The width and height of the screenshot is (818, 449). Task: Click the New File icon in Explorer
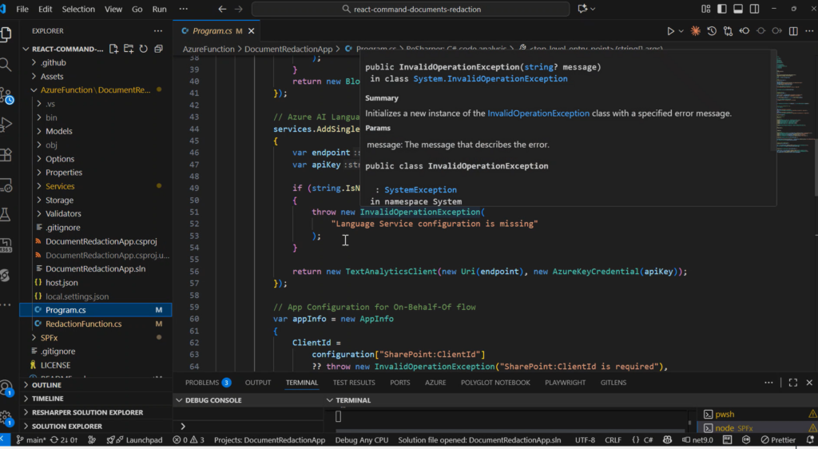click(x=114, y=49)
